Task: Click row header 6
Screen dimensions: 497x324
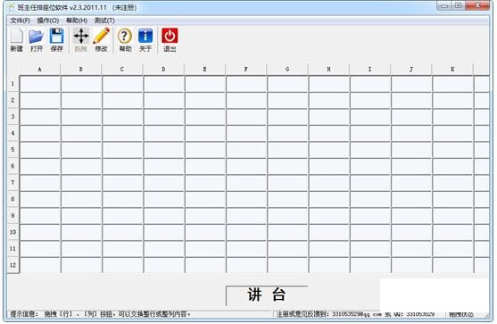Action: click(x=13, y=166)
